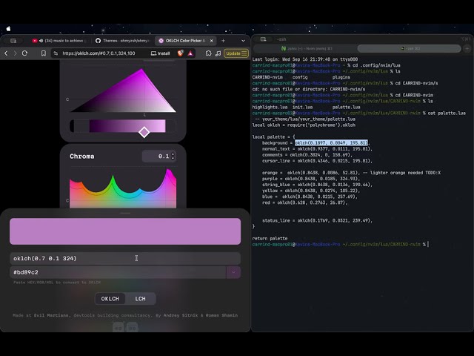Click 'palette.lua' in the ls output
Image resolution: width=474 pixels, height=356 pixels.
(346, 107)
